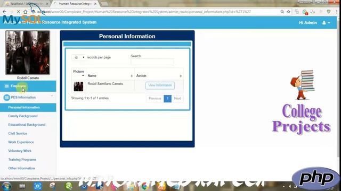341x191 pixels.
Task: Open Educational Background section
Action: click(27, 125)
